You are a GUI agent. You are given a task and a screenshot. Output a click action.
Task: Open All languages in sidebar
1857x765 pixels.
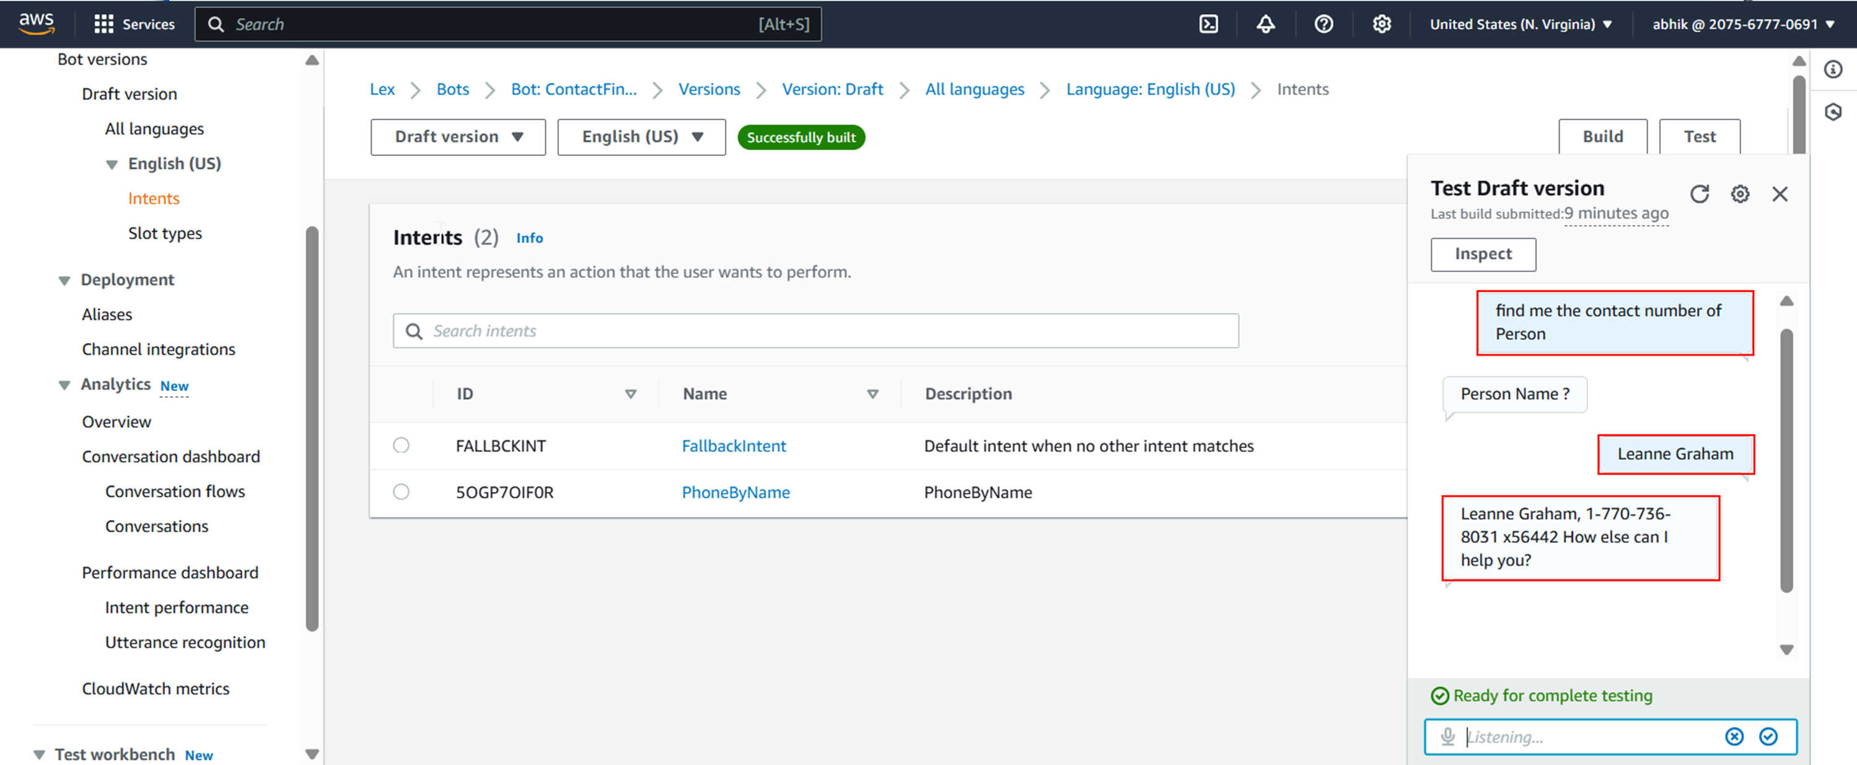[x=154, y=129]
